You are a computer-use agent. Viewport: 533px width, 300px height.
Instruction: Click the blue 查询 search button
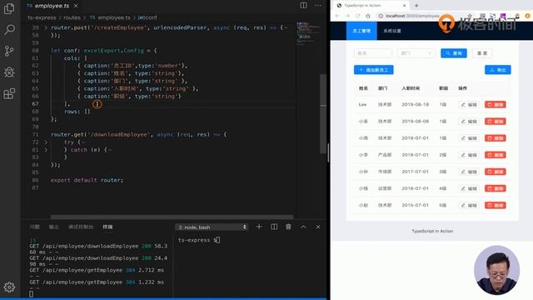453,53
